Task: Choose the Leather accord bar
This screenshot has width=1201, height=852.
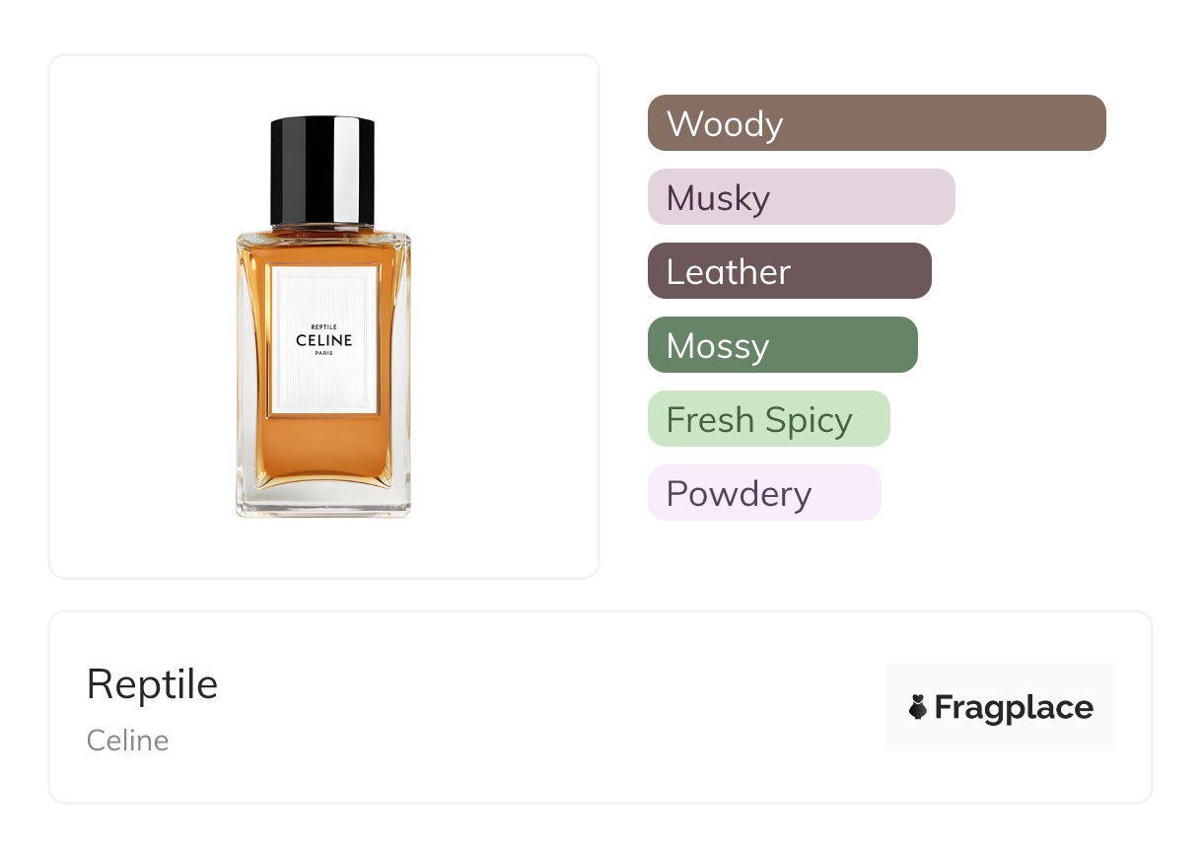Action: point(789,271)
